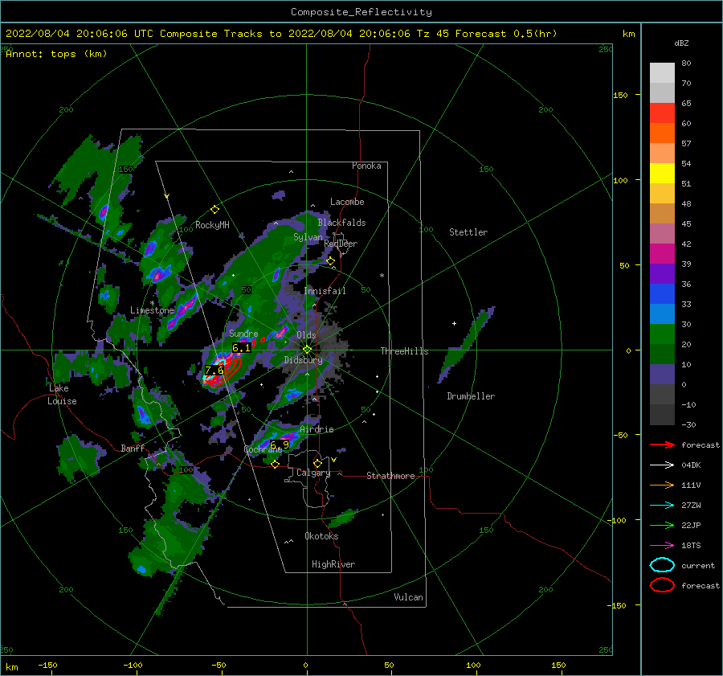
Task: Click the yellow swatch between 54 and 51 dBZ
Action: coord(662,174)
